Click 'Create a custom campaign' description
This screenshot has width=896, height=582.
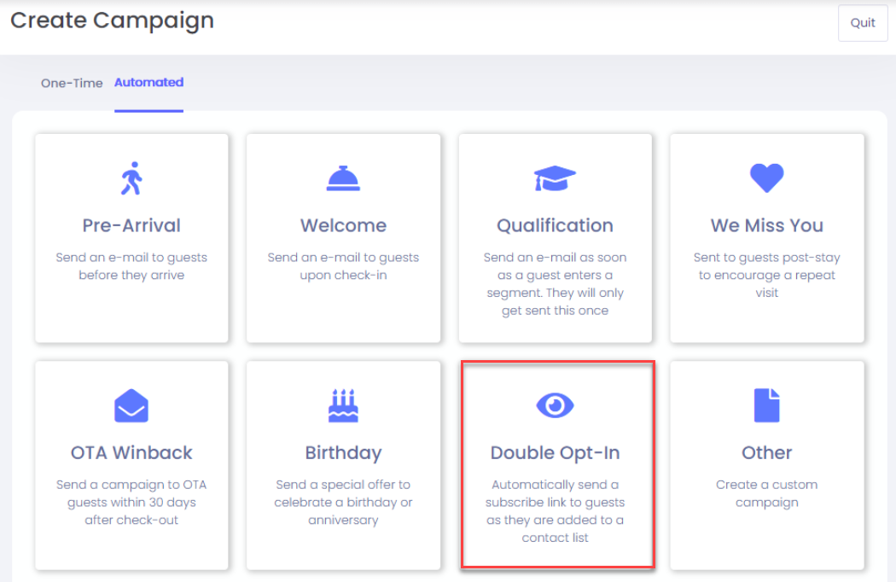tap(767, 493)
